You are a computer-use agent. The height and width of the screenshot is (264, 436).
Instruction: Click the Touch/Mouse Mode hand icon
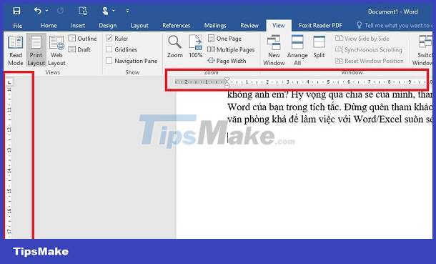tap(105, 11)
